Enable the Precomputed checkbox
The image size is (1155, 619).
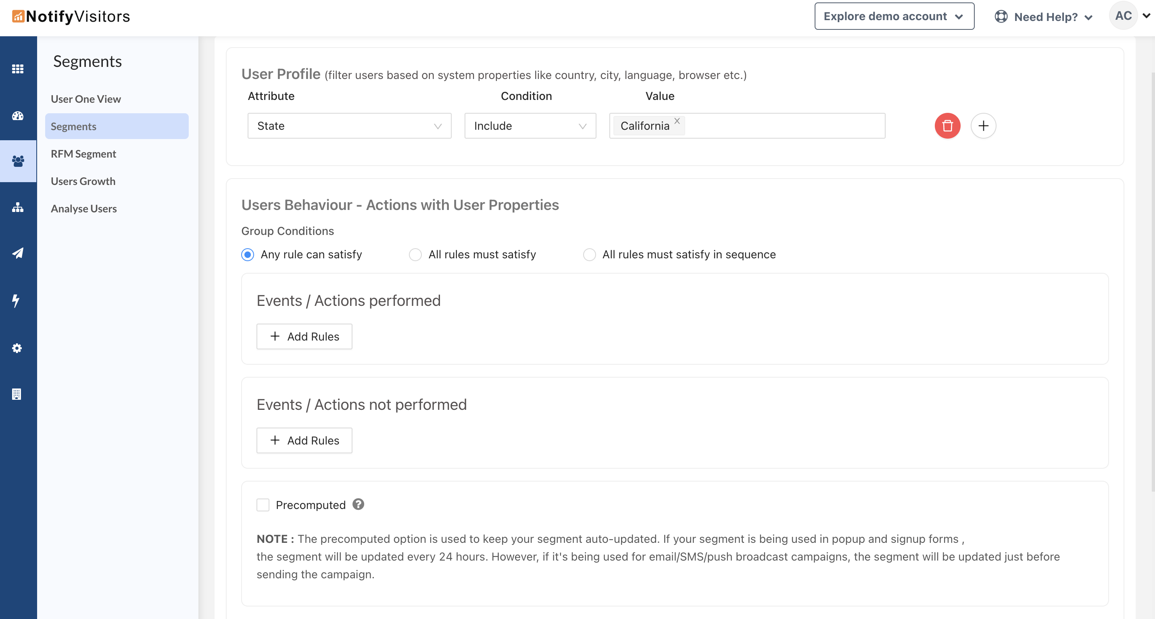(x=263, y=505)
